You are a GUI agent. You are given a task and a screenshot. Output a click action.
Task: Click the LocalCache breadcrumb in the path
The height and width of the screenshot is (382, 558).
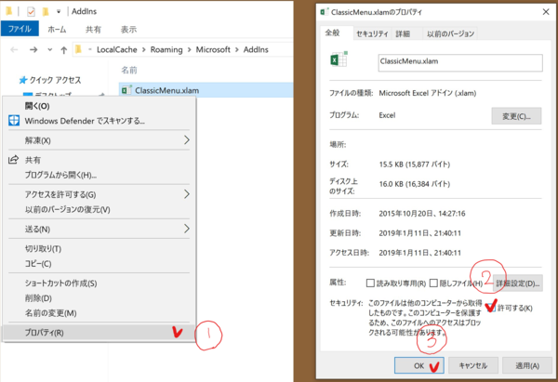(117, 50)
